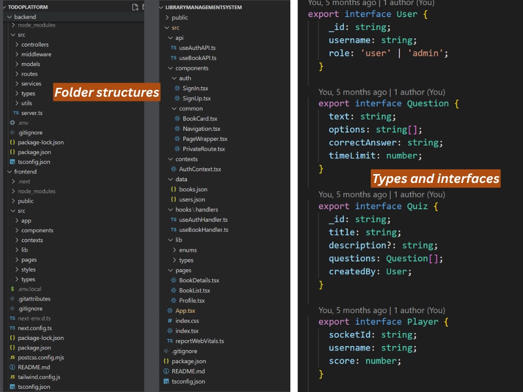
Task: Click the React icon beside Navigation.tsx
Action: tap(177, 129)
